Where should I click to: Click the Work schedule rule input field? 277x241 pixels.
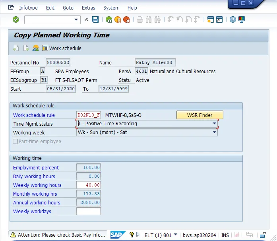coord(89,115)
